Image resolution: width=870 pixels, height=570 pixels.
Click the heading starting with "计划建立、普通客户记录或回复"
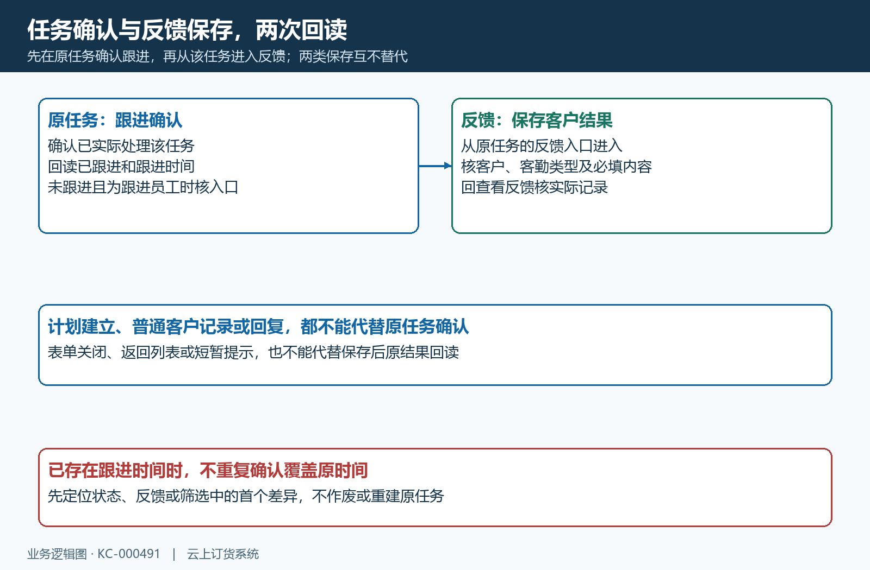[x=258, y=326]
